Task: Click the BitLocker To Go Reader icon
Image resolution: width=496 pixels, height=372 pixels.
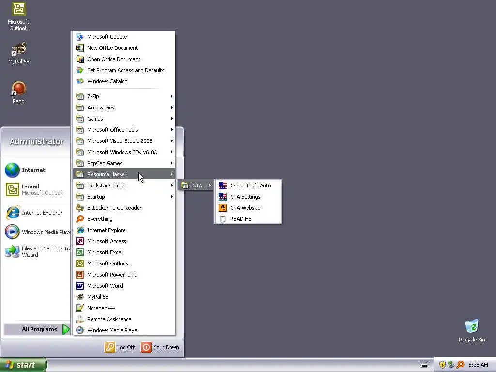Action: click(x=80, y=208)
